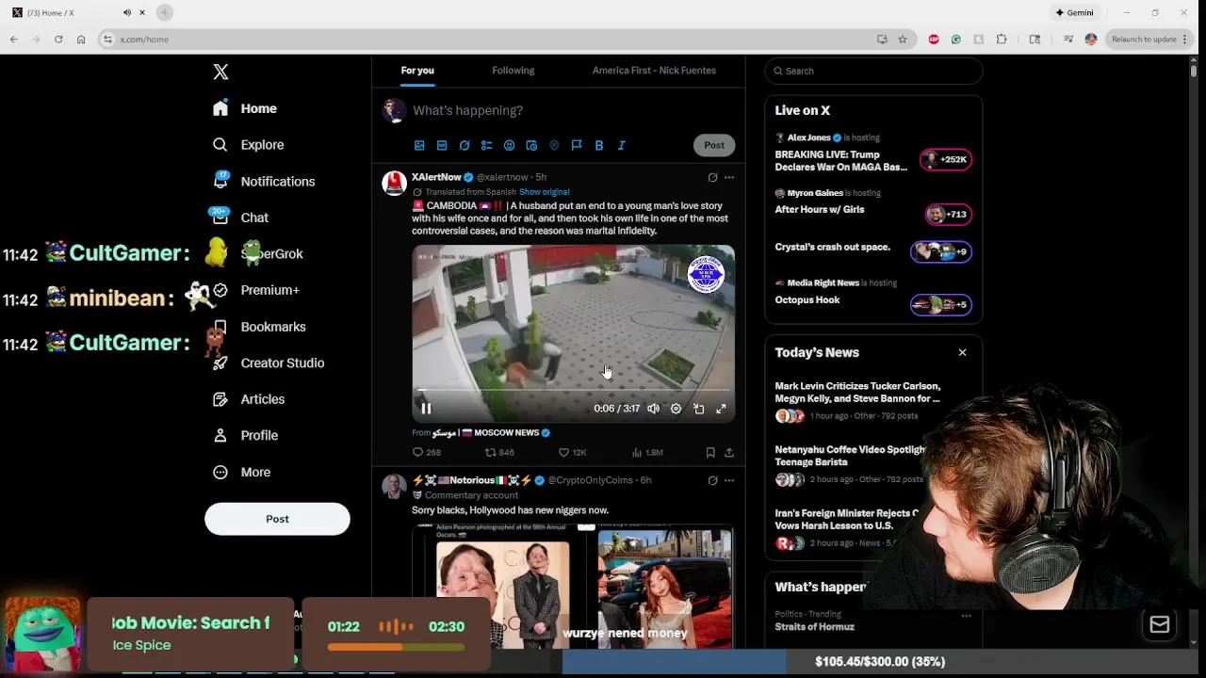Toggle bold formatting in the composer
Screen dimensions: 1206x678
pos(599,145)
